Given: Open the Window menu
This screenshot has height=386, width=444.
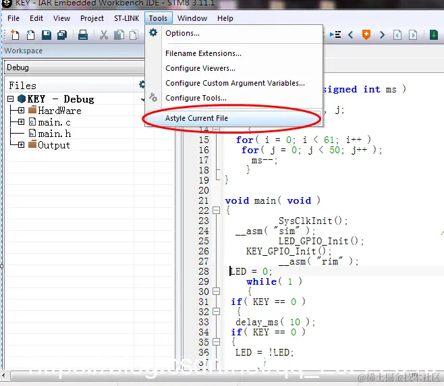Looking at the screenshot, I should [192, 18].
